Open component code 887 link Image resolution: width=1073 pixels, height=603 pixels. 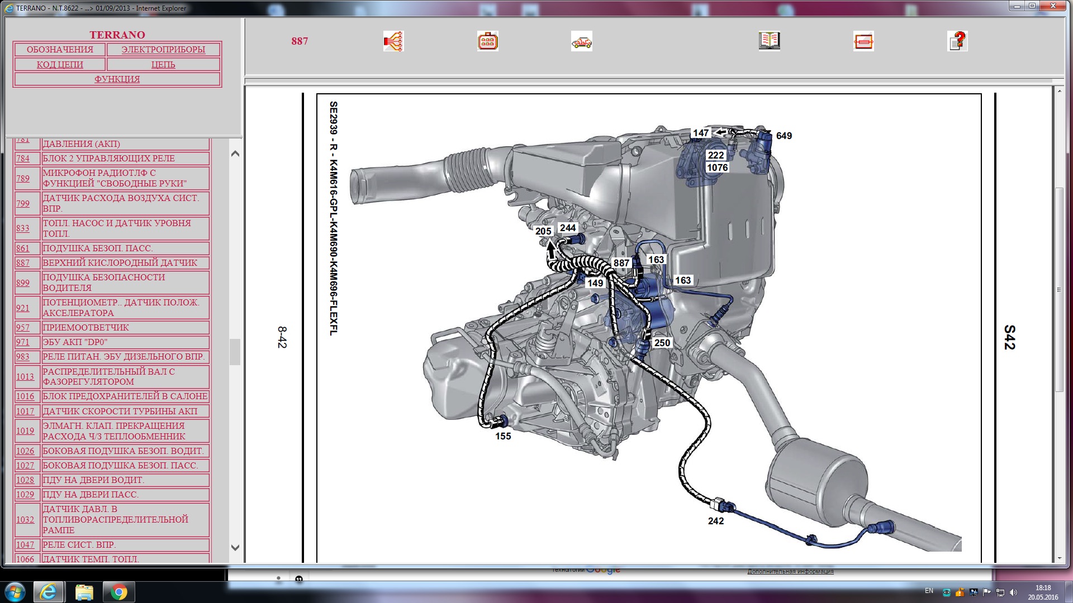pyautogui.click(x=23, y=263)
